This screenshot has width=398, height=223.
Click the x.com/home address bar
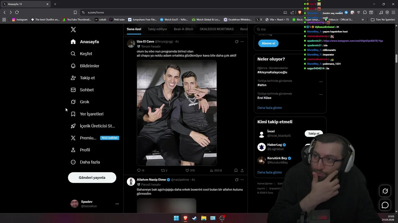[x=180, y=12]
